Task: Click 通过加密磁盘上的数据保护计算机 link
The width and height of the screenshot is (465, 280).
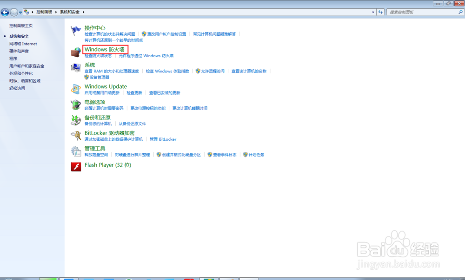Action: pos(113,139)
